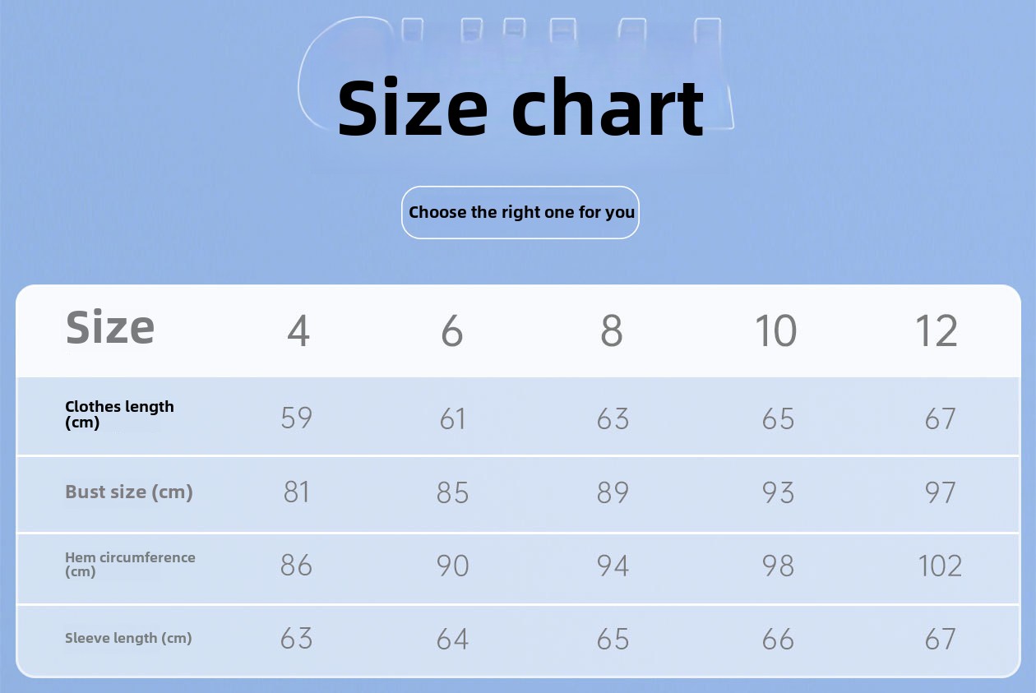Click clothes length value 59 for size 4
Screen dimensions: 1036x693
pos(297,418)
